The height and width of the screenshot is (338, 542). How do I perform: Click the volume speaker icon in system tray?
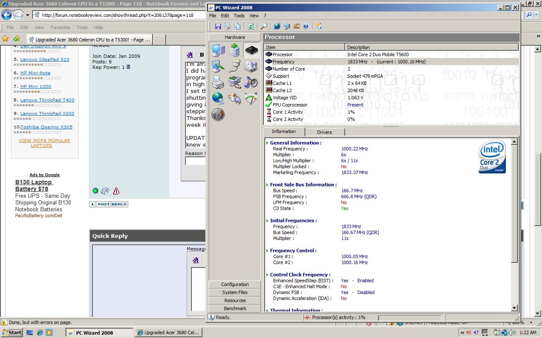513,333
